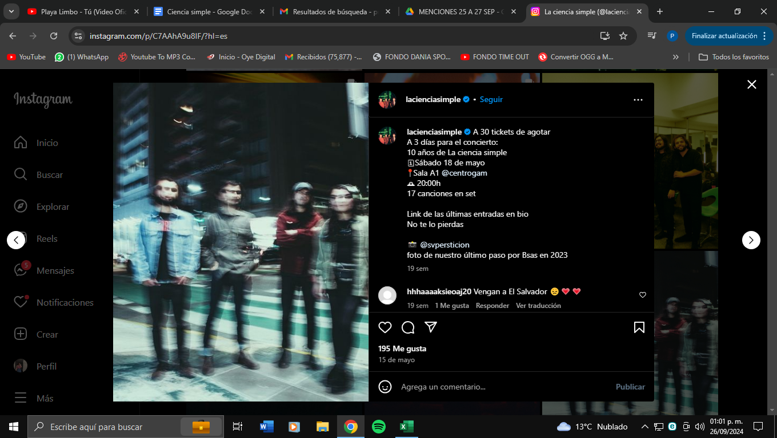
Task: Click Windows taskbar search box
Action: (126, 427)
